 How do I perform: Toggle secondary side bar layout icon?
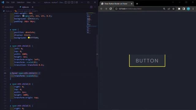(72, 2)
